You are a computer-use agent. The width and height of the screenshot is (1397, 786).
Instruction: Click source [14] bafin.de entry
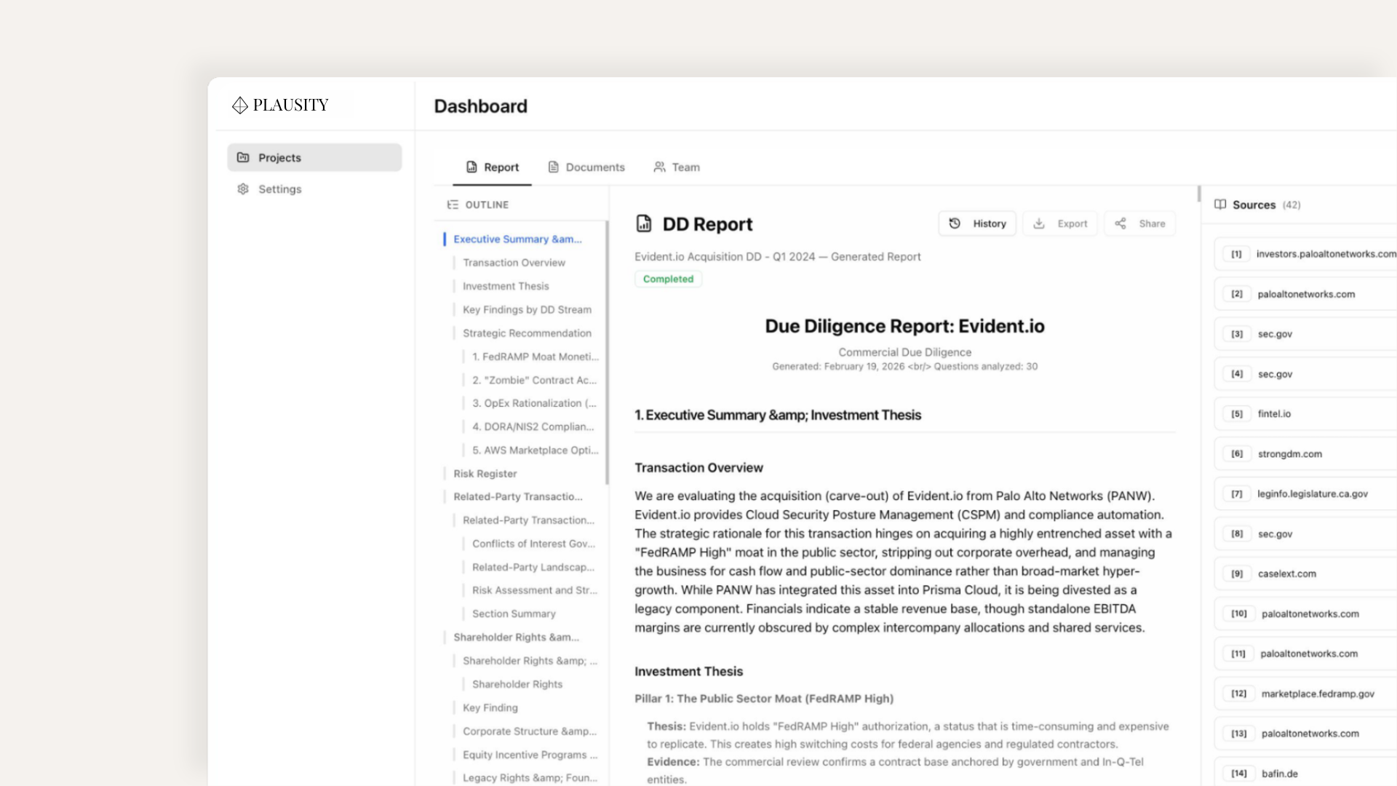(x=1279, y=773)
